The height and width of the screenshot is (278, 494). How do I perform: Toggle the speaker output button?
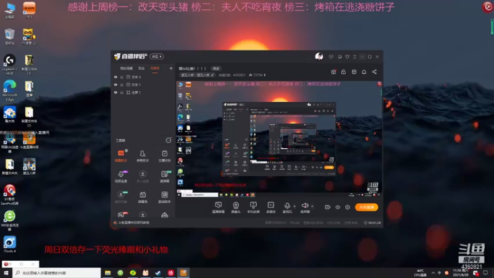point(304,208)
